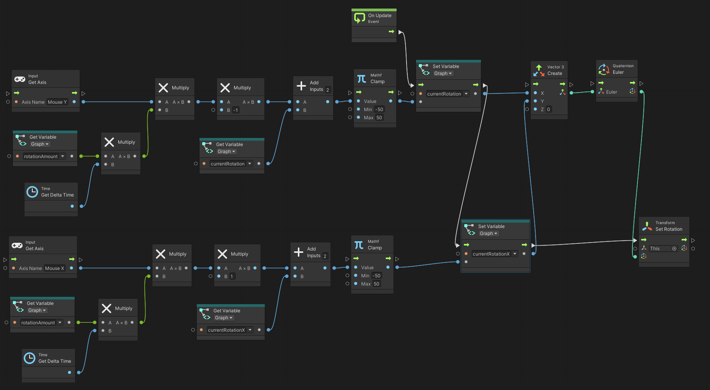Open the currentRotation name dropdown on Set Variable
Image resolution: width=710 pixels, height=390 pixels.
click(465, 94)
